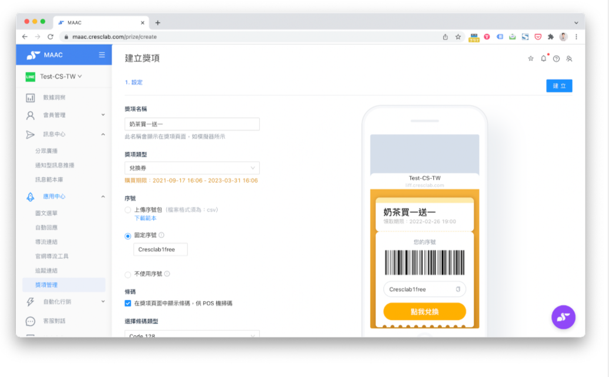
Task: Click the 應用中心 rocket icon
Action: pos(31,197)
